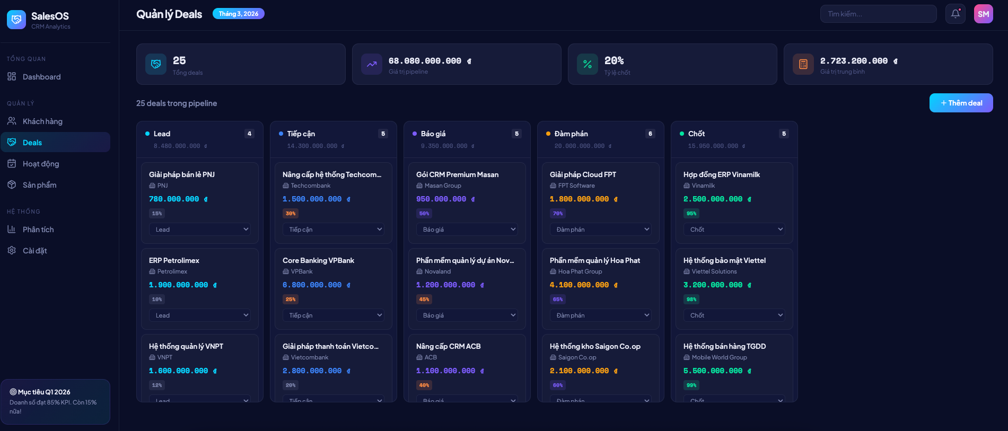Open Hoạt động menu item
Screen dimensions: 1008x431
55,164
